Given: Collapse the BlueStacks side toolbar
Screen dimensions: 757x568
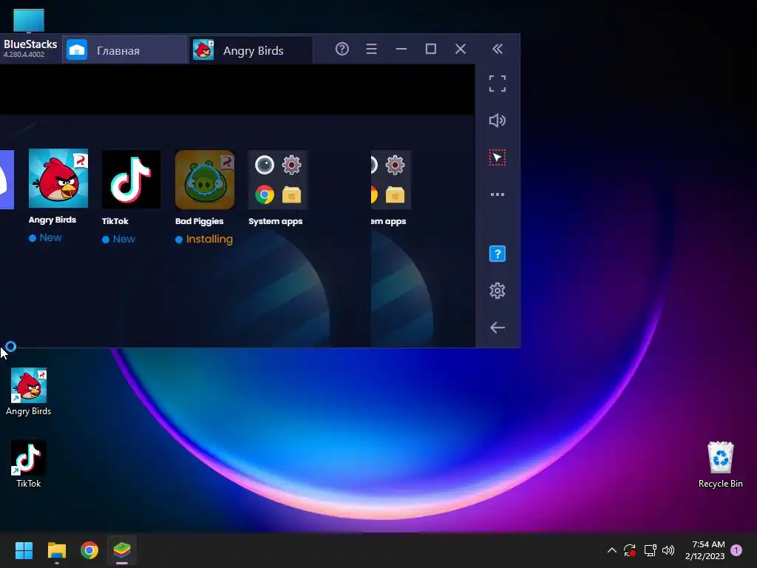Looking at the screenshot, I should click(498, 49).
